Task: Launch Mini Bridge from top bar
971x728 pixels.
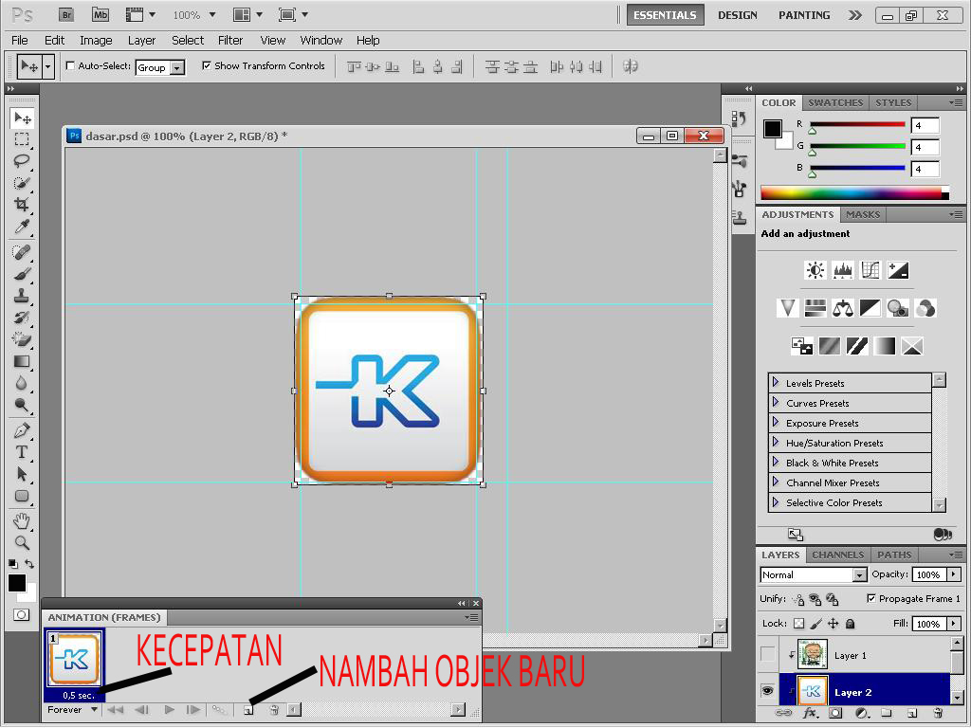Action: pyautogui.click(x=101, y=15)
